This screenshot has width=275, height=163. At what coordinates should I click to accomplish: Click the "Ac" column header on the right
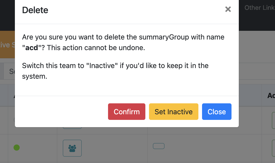[x=271, y=96]
